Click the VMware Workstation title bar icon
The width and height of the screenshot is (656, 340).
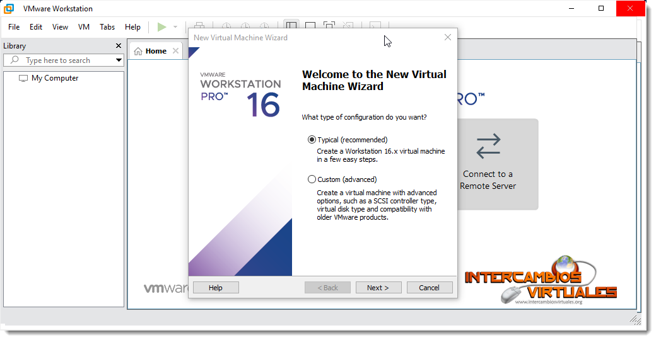(x=9, y=8)
